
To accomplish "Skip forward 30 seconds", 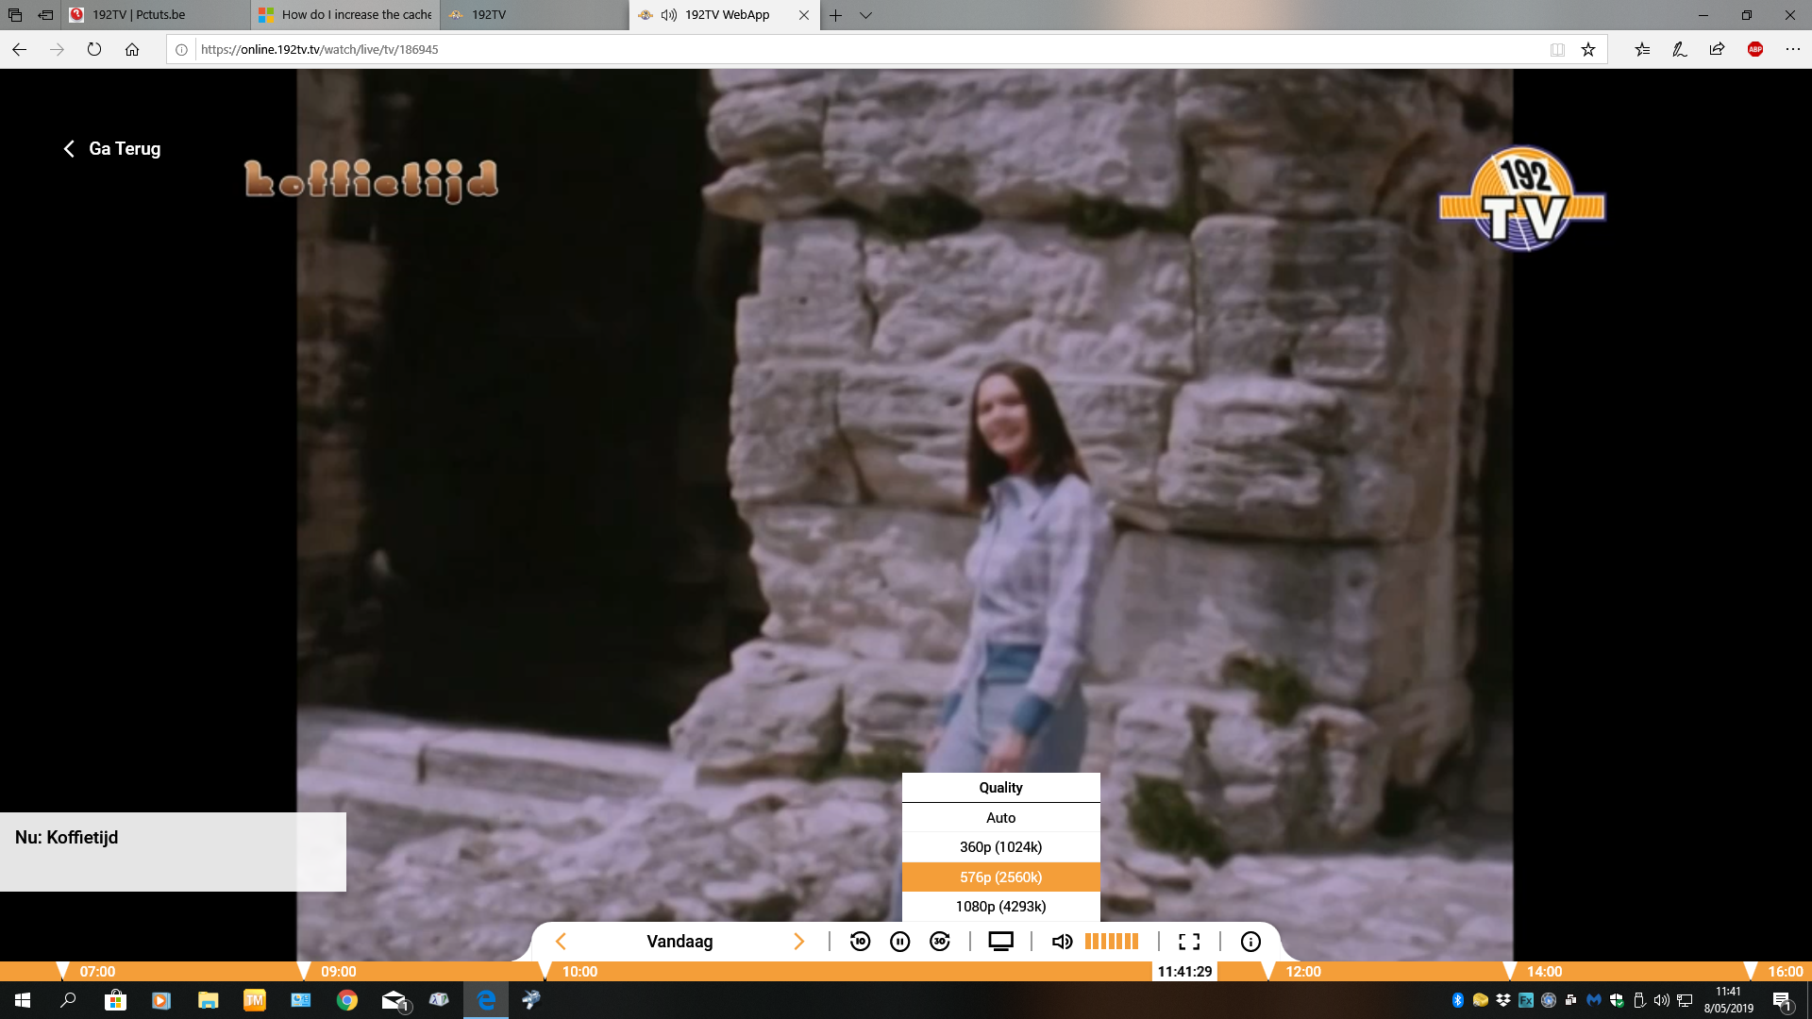I will tap(940, 942).
